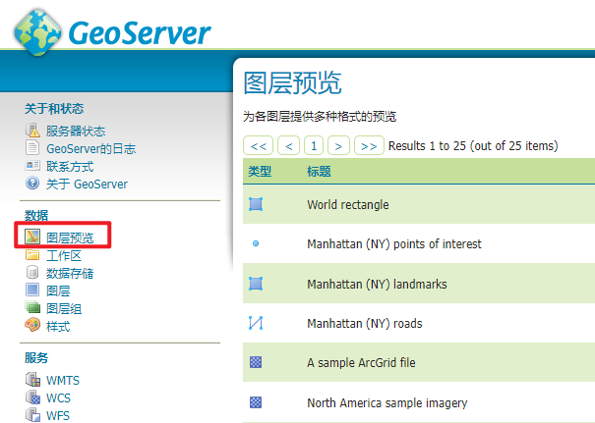Open the 关于 GeoServer link
The image size is (595, 423).
[x=87, y=185]
